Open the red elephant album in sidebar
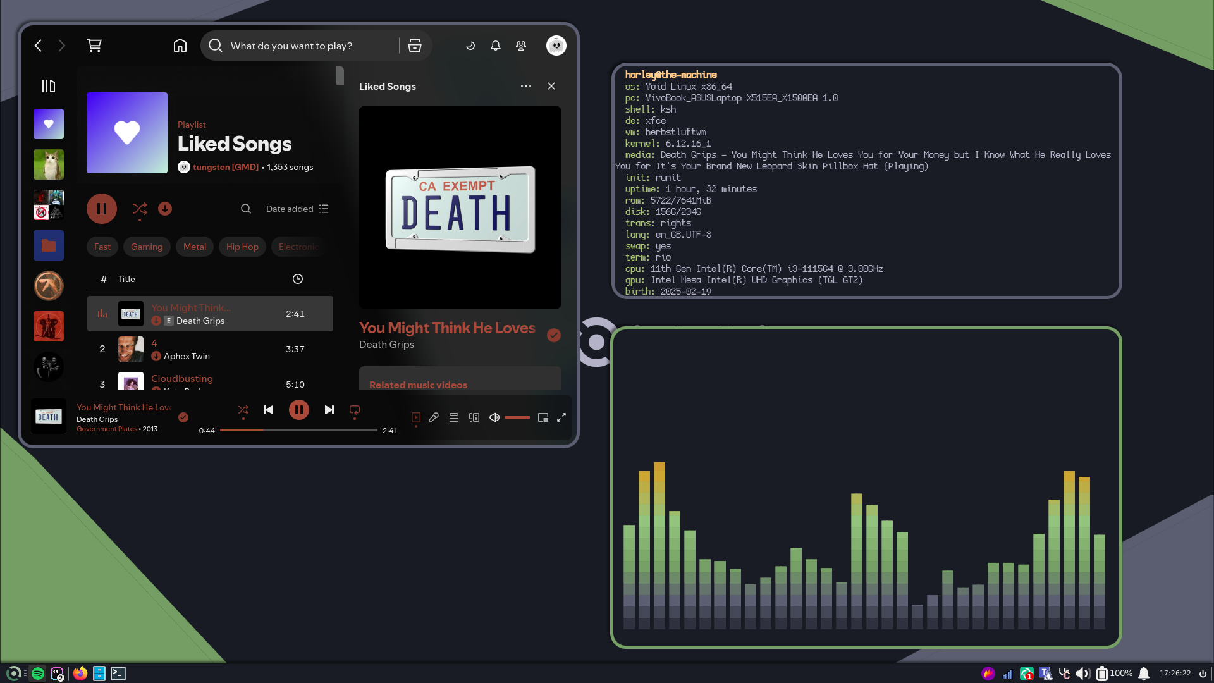 (x=49, y=326)
